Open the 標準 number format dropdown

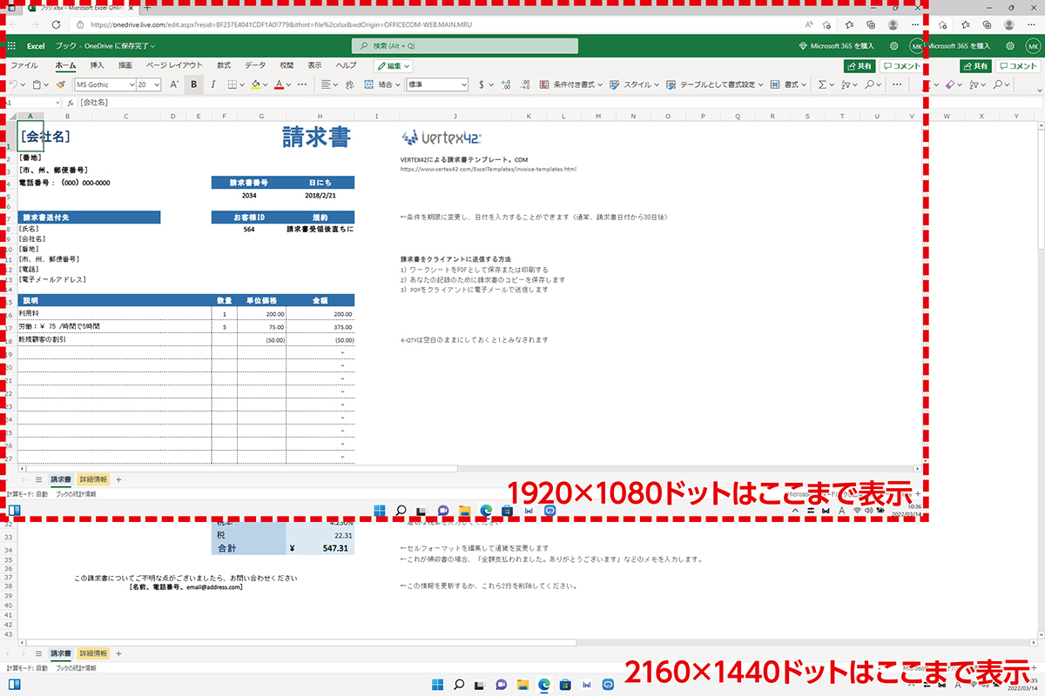click(437, 84)
